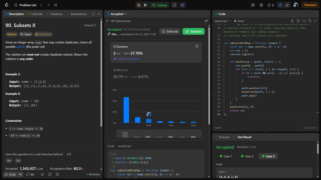Go to the next problem arrow

coord(48,5)
